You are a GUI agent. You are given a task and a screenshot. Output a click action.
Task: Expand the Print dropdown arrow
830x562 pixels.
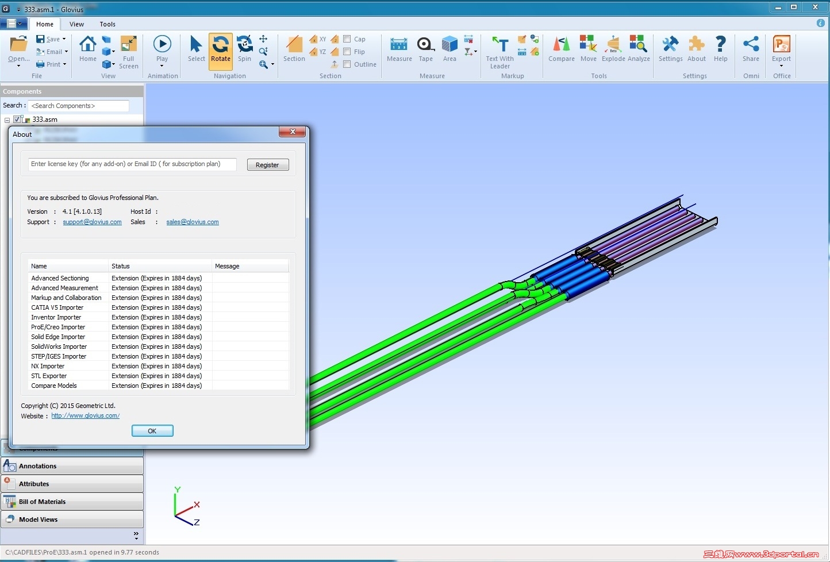(64, 64)
